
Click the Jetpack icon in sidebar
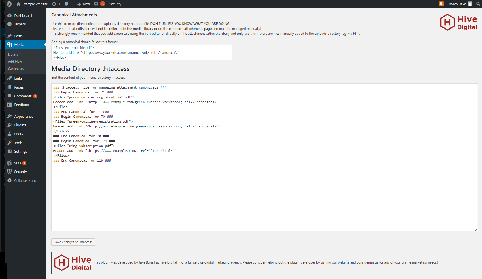coord(10,24)
